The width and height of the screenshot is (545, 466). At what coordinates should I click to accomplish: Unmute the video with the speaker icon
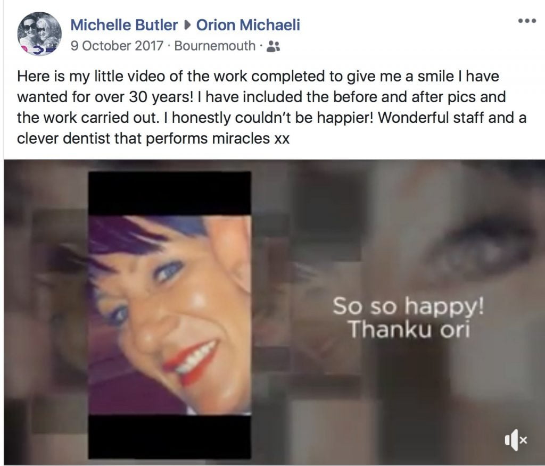coord(516,440)
